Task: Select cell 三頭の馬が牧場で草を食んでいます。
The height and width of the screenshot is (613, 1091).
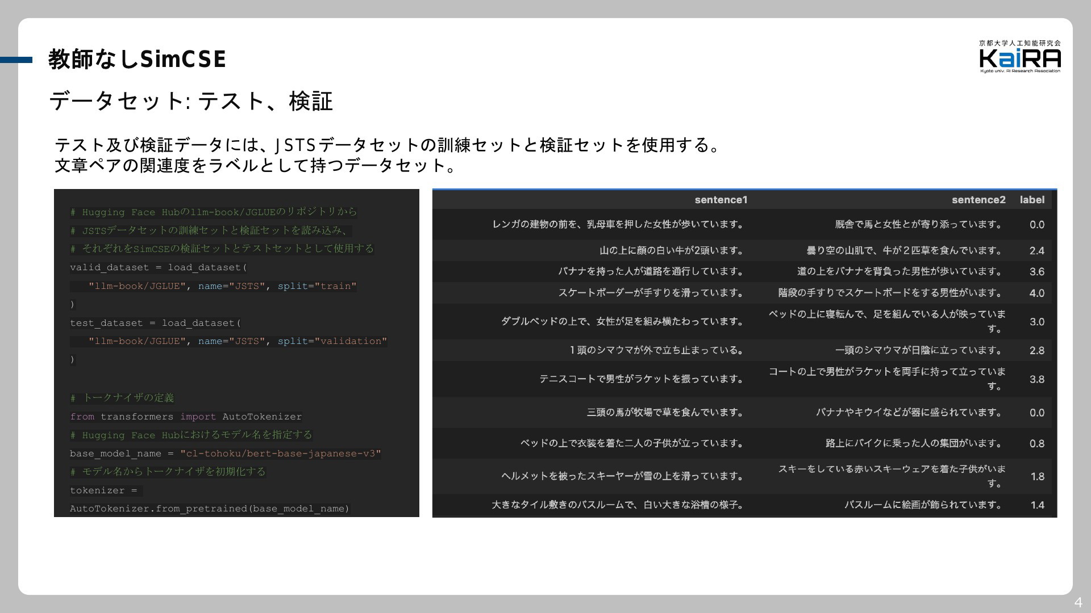Action: tap(666, 412)
